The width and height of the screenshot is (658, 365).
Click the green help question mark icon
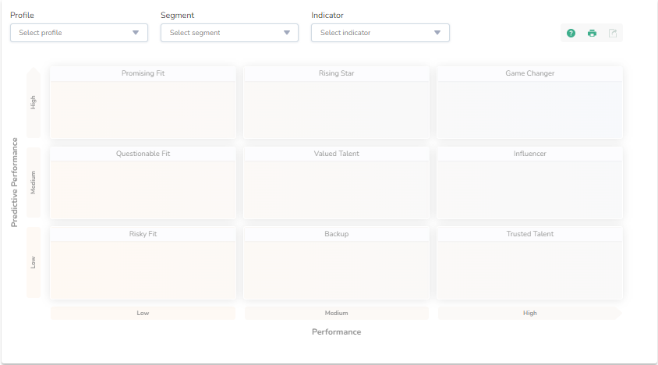(x=571, y=33)
